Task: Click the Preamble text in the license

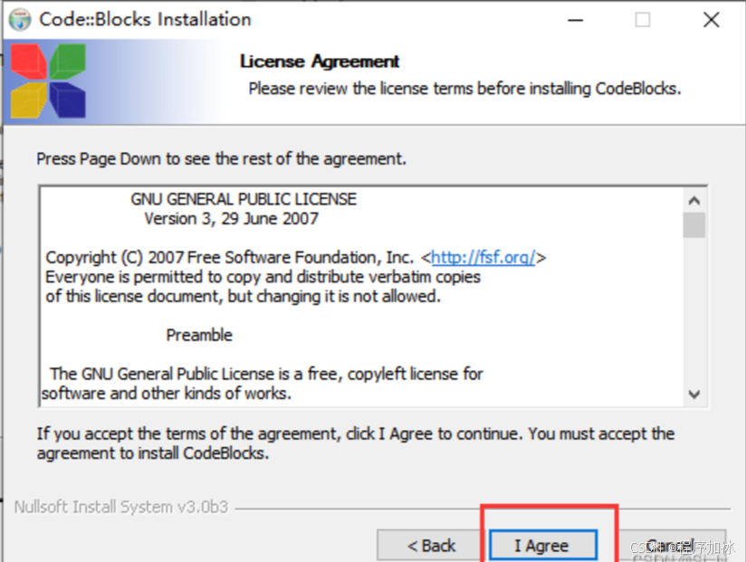Action: (199, 335)
